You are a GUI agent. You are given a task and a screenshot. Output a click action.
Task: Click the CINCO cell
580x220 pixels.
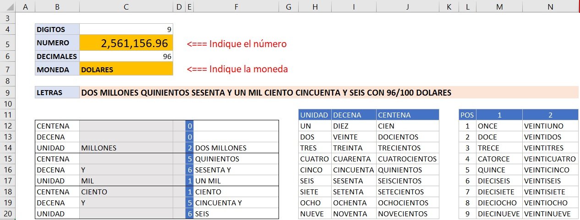[x=315, y=170]
